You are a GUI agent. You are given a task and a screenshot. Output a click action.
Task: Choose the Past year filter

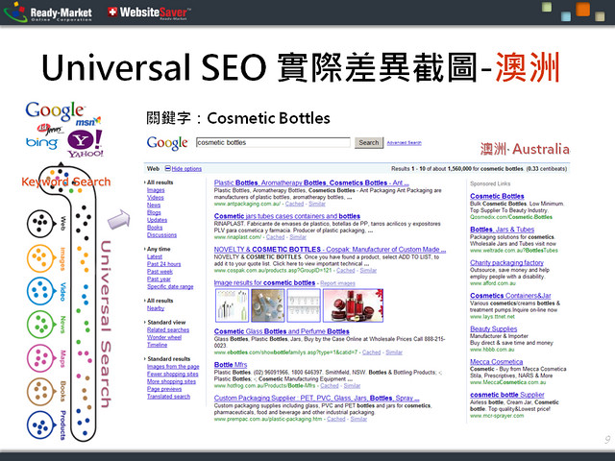pos(159,279)
